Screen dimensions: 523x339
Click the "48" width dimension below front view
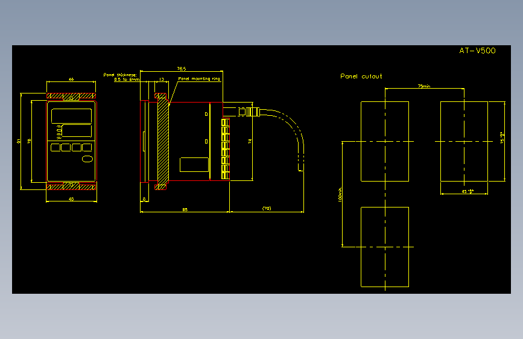[71, 199]
